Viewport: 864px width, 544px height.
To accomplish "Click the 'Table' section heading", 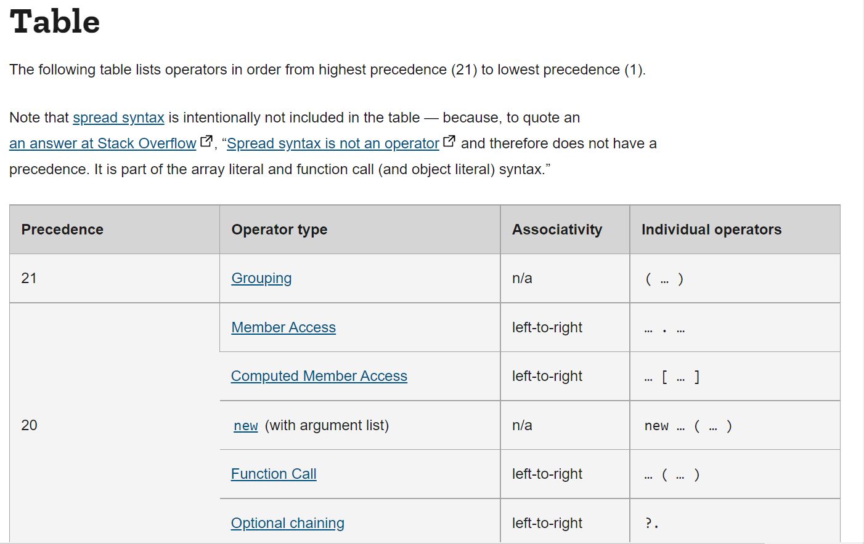I will click(x=55, y=22).
